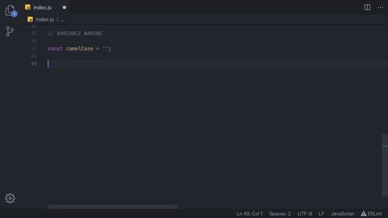The width and height of the screenshot is (388, 218).
Task: Click the JS file icon in the breadcrumb
Action: pos(30,19)
